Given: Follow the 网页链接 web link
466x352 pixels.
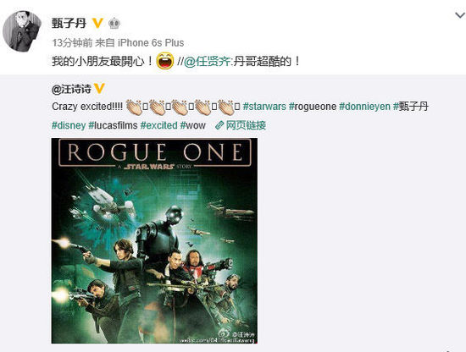Looking at the screenshot, I should 246,125.
